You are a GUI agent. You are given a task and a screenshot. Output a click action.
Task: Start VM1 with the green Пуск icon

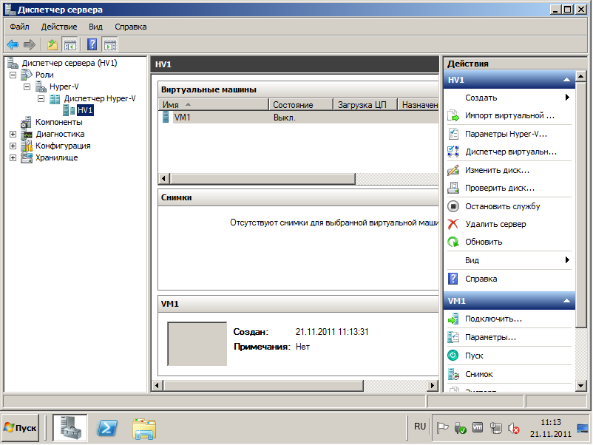click(453, 356)
